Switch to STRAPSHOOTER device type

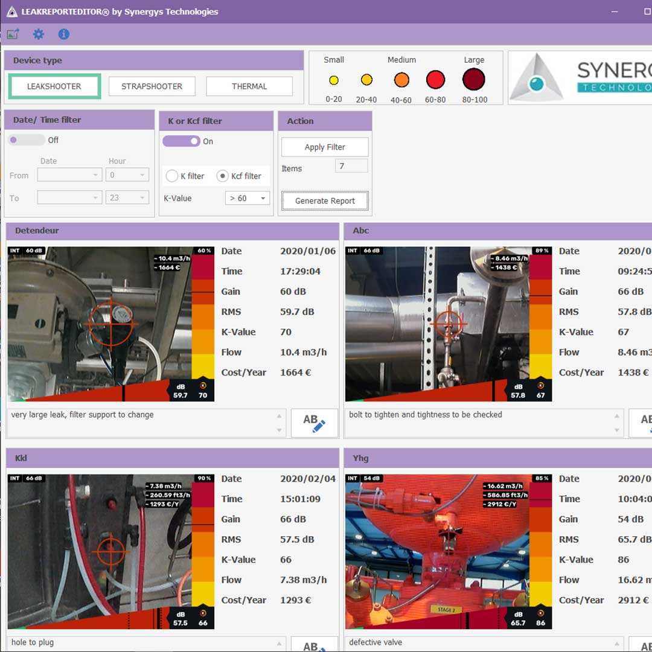coord(152,86)
